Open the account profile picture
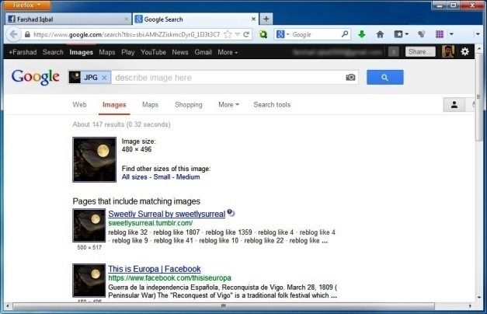The height and width of the screenshot is (314, 487). pyautogui.click(x=448, y=51)
